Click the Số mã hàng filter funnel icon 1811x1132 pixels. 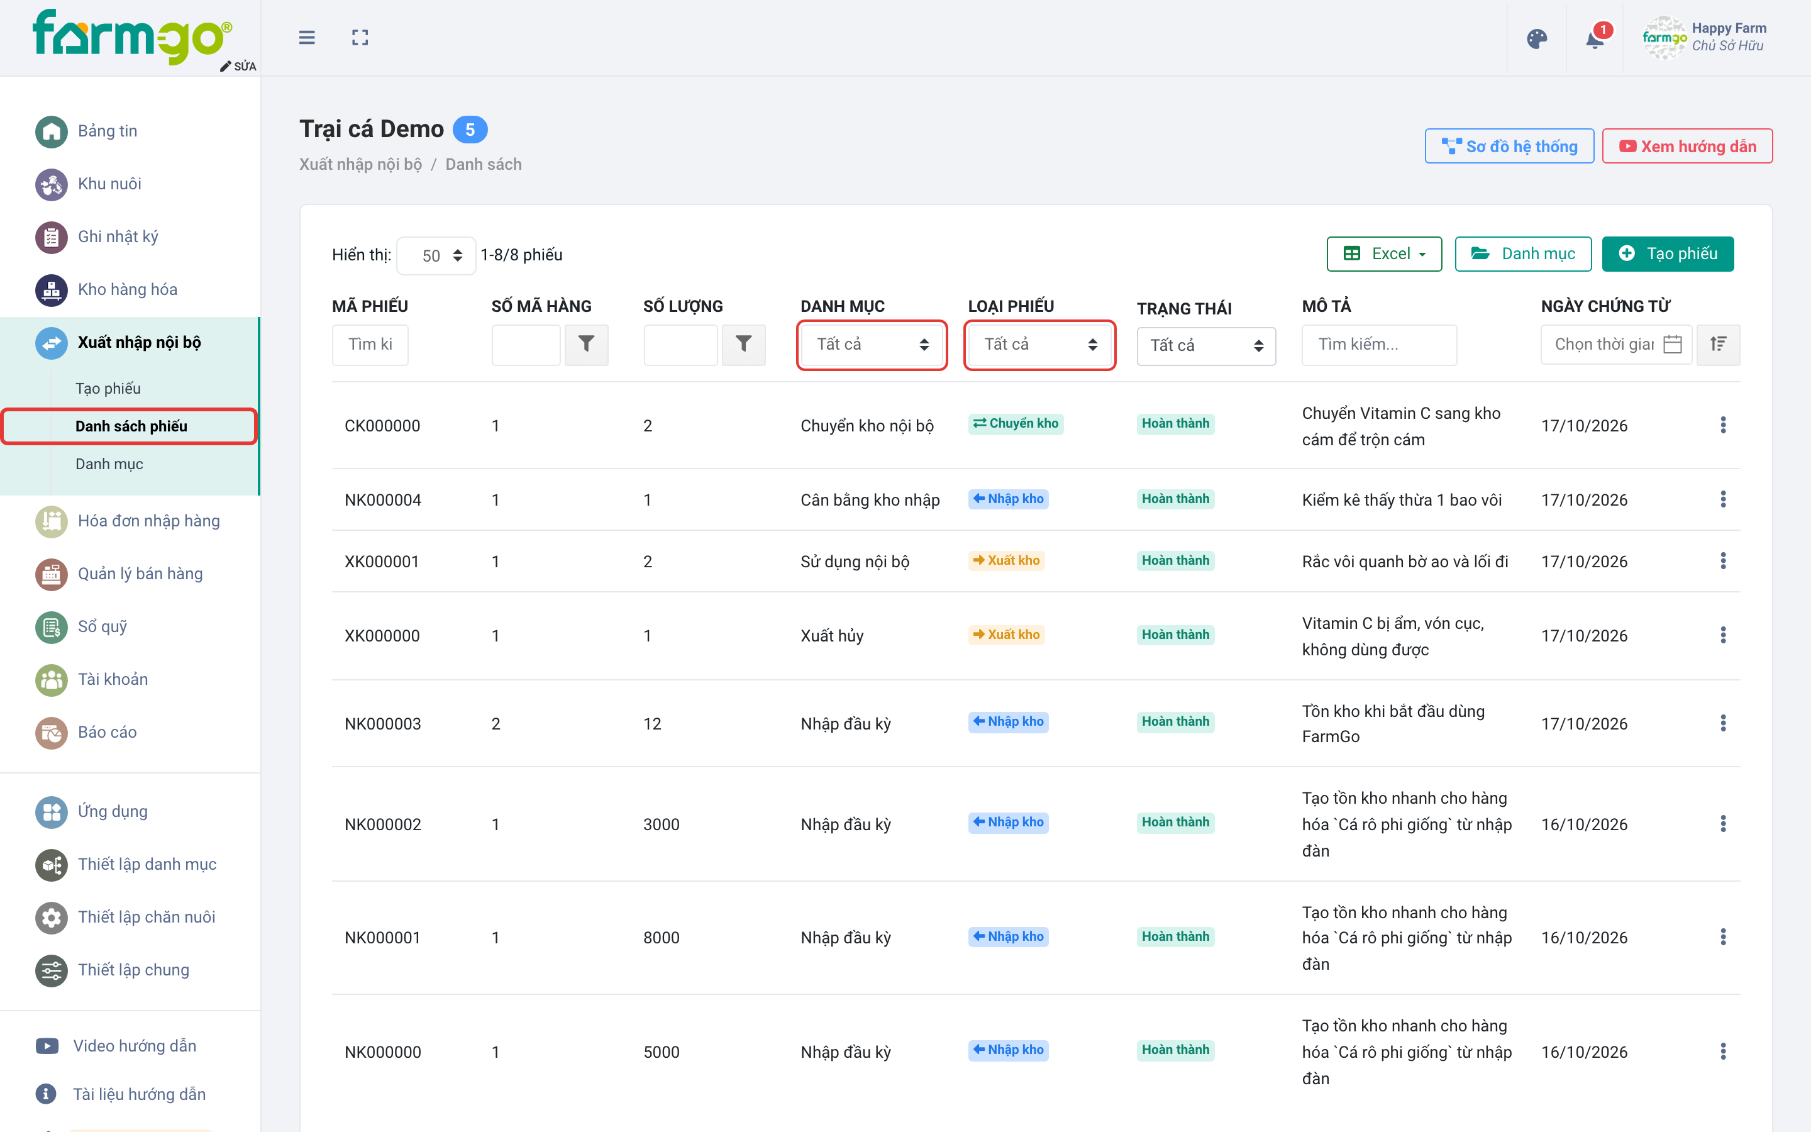tap(587, 345)
